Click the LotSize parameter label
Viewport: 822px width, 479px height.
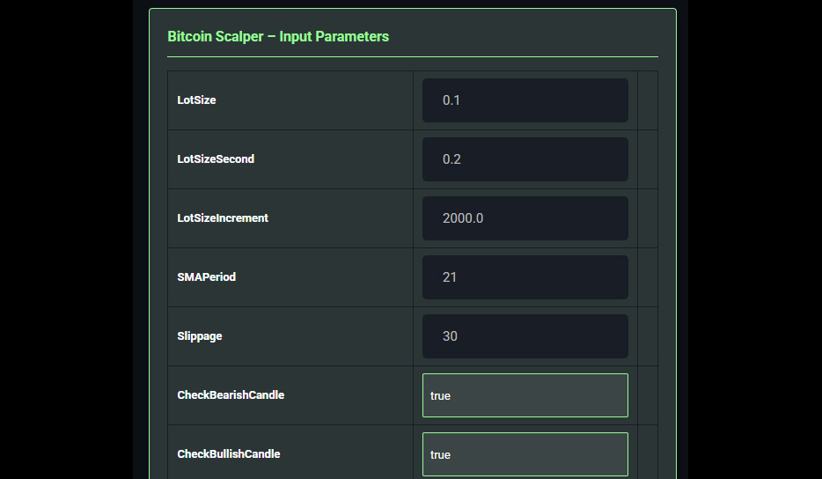[196, 100]
